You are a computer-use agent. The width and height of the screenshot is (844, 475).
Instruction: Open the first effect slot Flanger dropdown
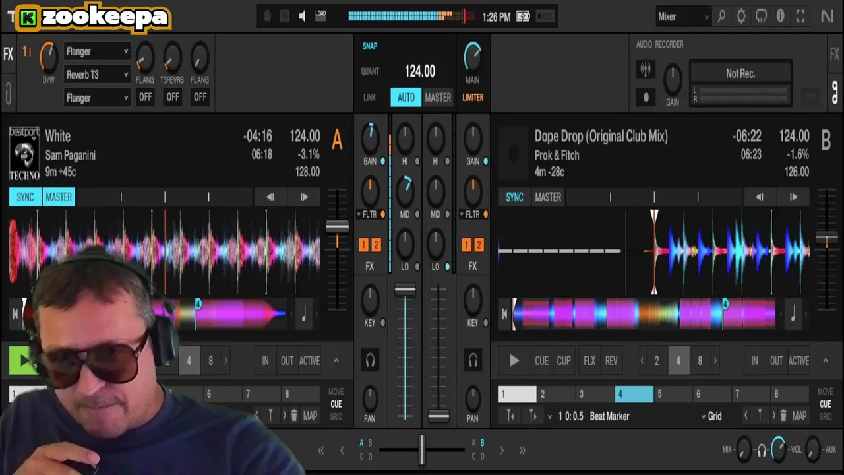coord(97,51)
